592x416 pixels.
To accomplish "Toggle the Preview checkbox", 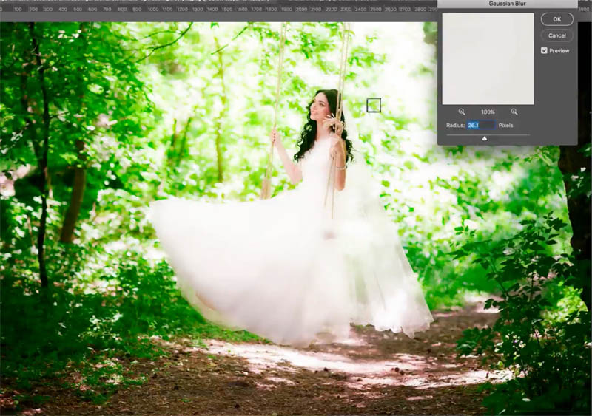I will pyautogui.click(x=545, y=50).
